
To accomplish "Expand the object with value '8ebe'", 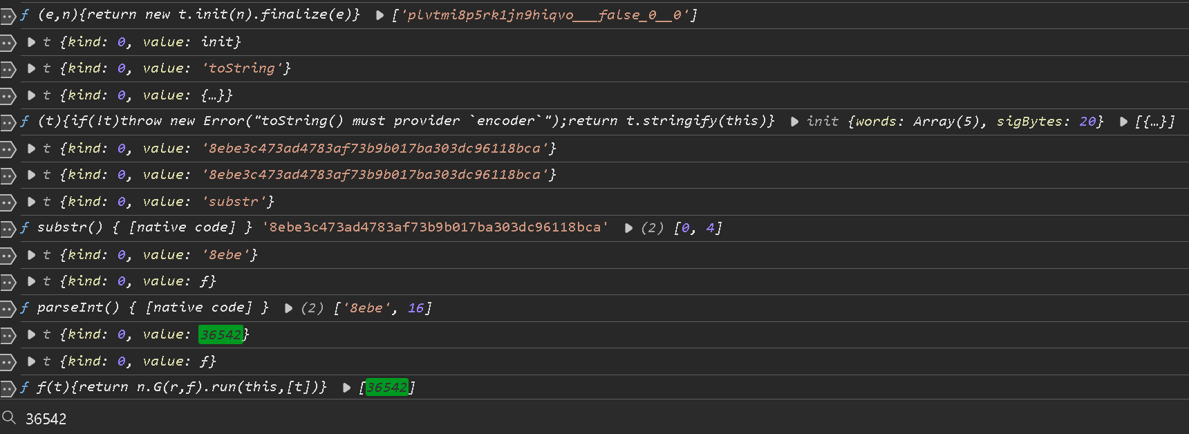I will click(31, 255).
